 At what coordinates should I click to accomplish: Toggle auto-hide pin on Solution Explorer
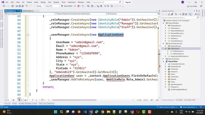(x=197, y=11)
